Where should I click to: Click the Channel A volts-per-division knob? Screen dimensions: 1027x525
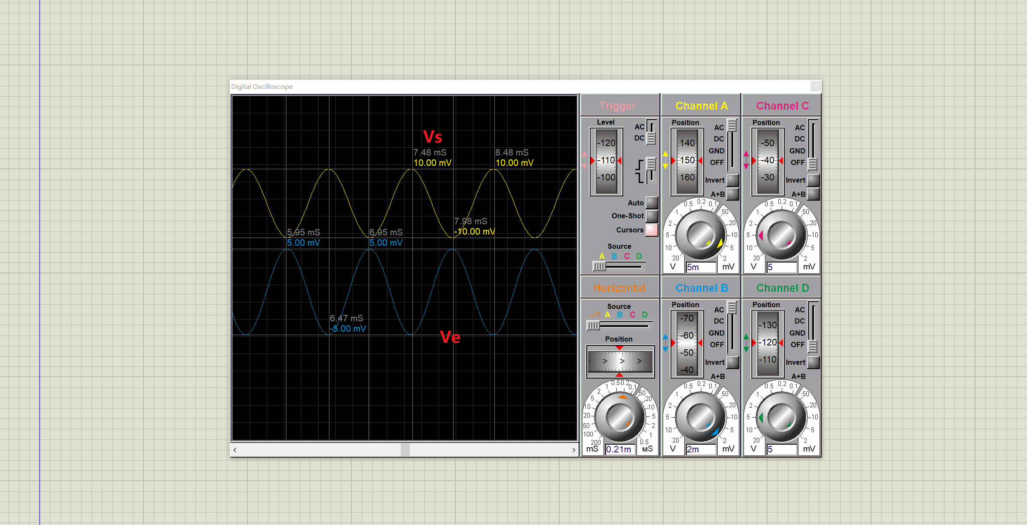[700, 235]
